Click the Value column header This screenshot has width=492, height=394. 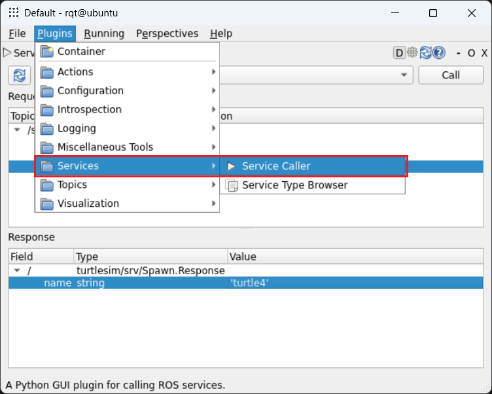coord(242,257)
